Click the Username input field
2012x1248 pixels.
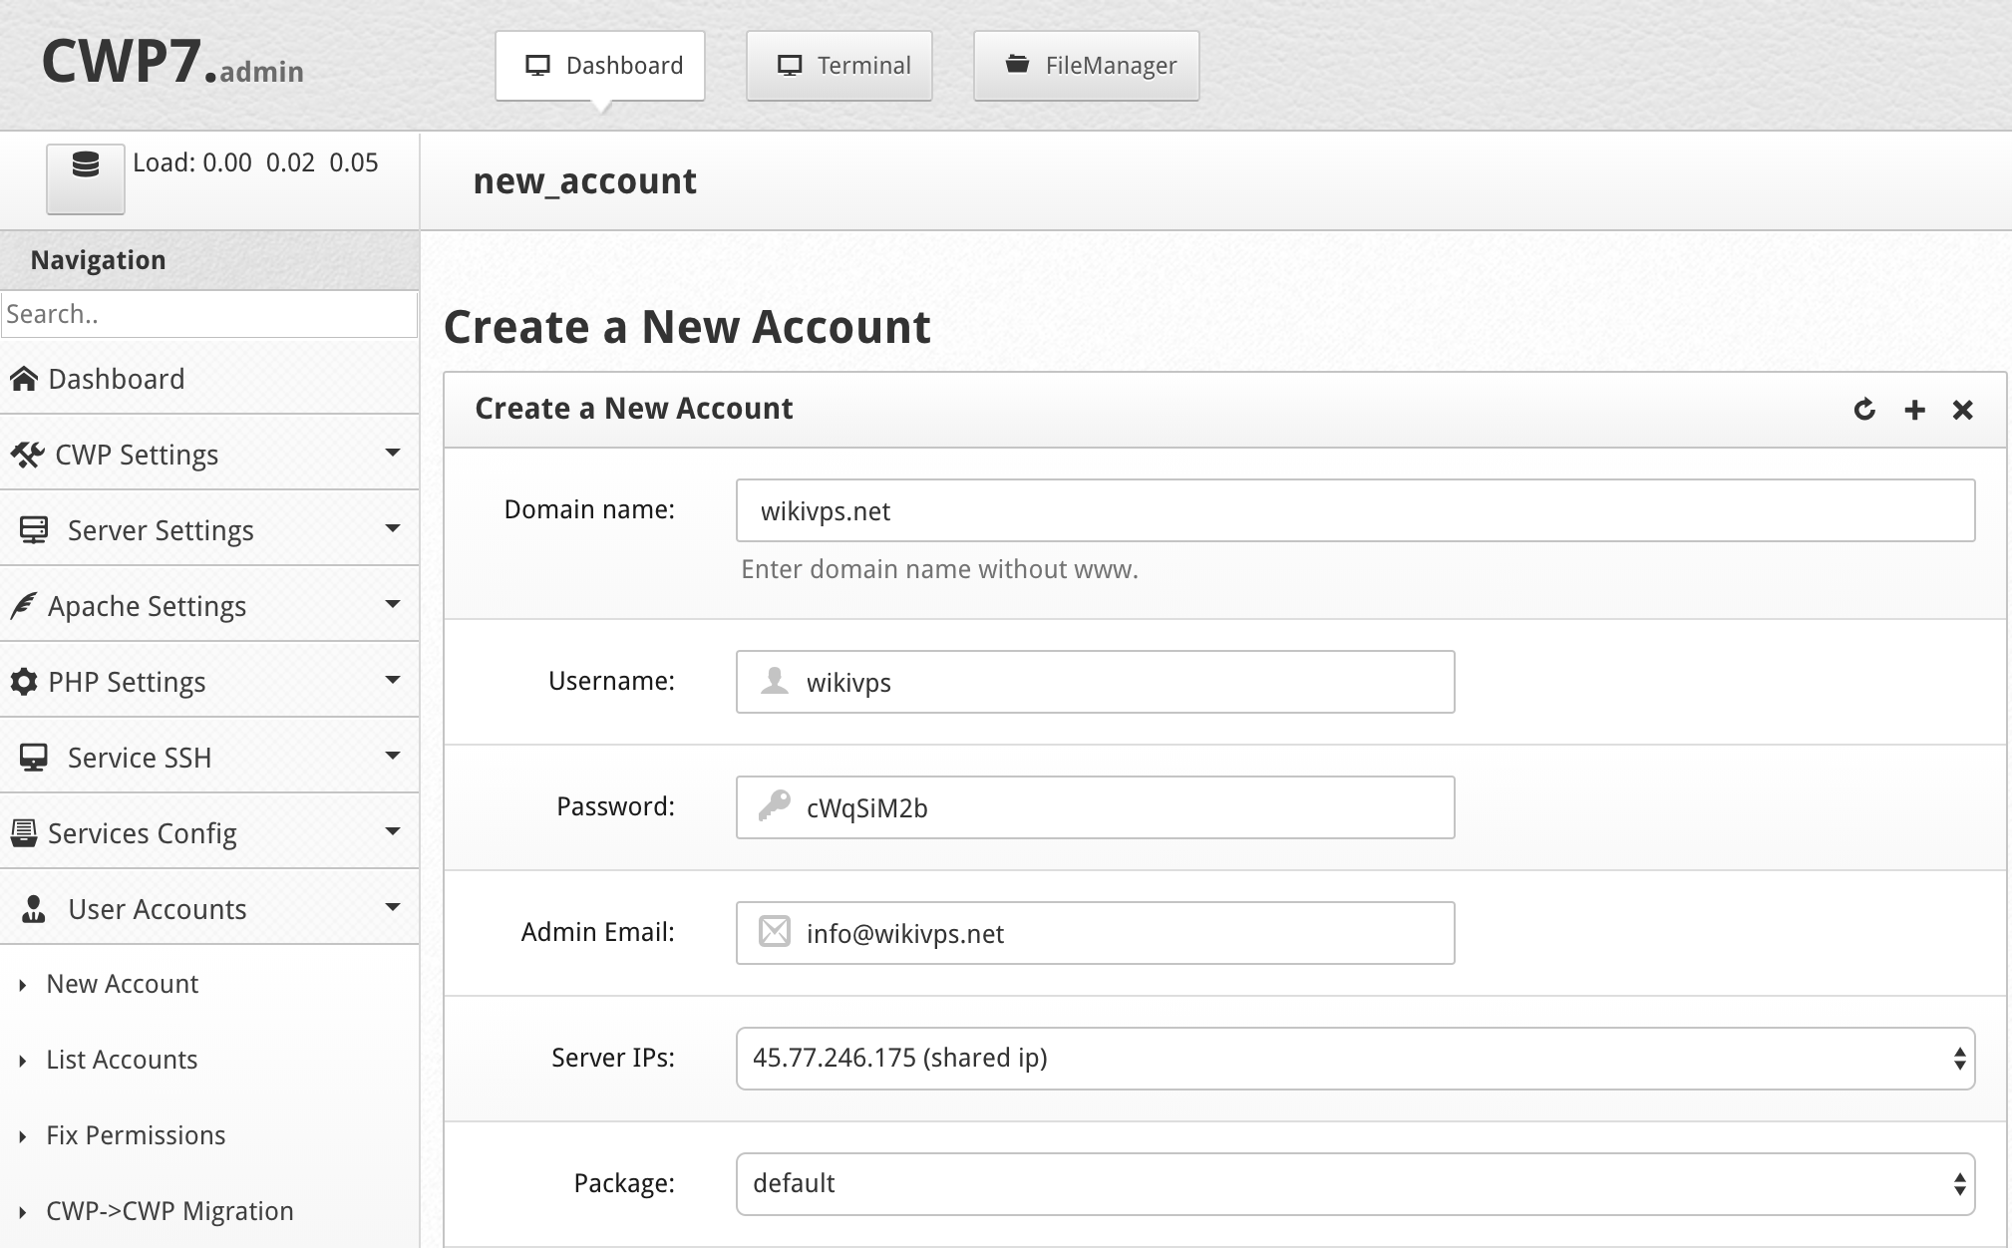point(1096,682)
